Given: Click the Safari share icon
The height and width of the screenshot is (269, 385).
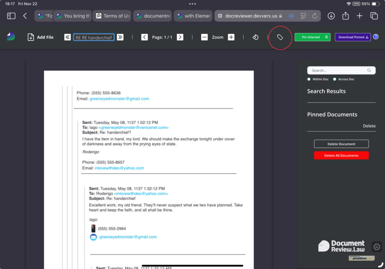Looking at the screenshot, I should (346, 16).
